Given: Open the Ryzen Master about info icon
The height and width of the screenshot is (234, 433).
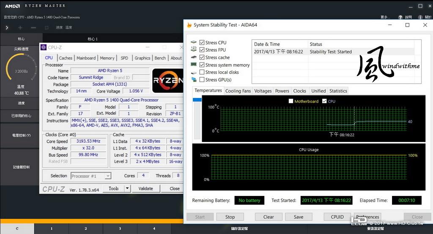Looking at the screenshot, I should click(420, 17).
